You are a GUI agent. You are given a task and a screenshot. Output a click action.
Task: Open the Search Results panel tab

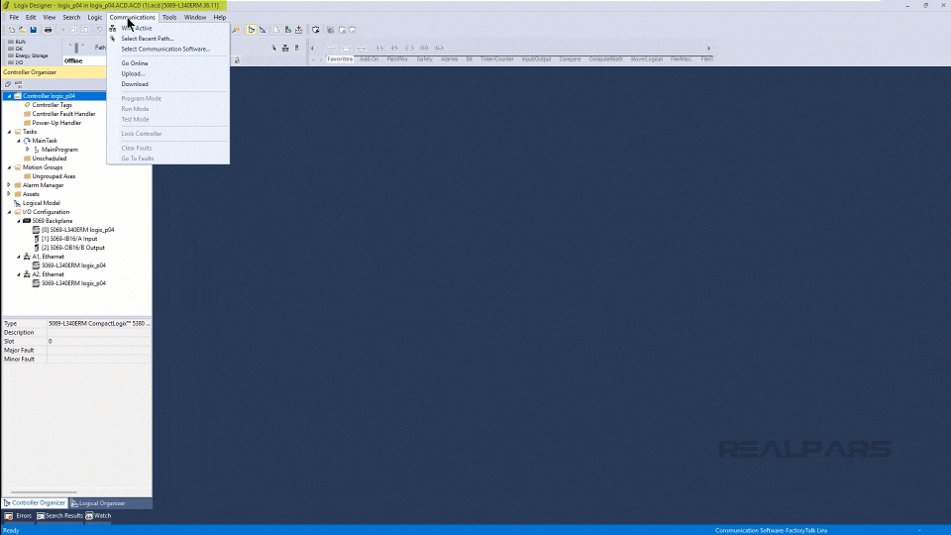pos(60,516)
